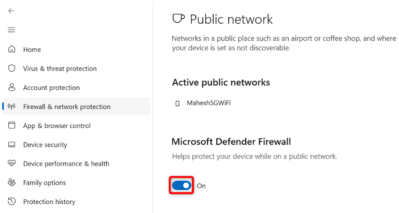This screenshot has height=213, width=399.
Task: Click the Account protection person icon
Action: (12, 88)
